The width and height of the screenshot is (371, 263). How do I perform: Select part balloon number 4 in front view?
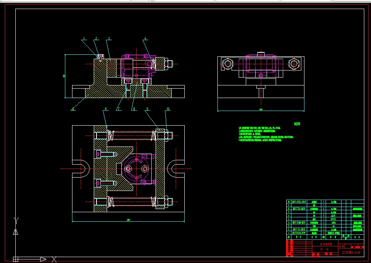tap(145, 39)
